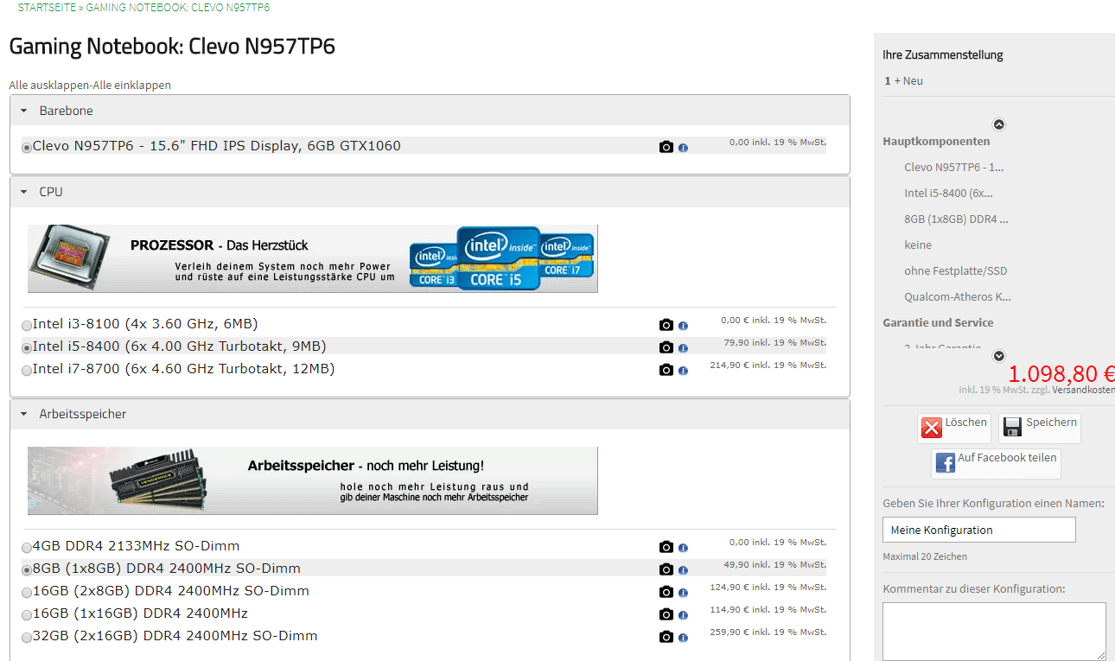Show info icon for Clevo N957TP6 barebone
The image size is (1115, 661).
(683, 148)
